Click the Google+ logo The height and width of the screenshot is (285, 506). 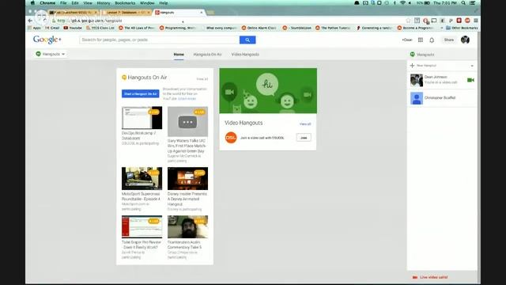click(47, 40)
